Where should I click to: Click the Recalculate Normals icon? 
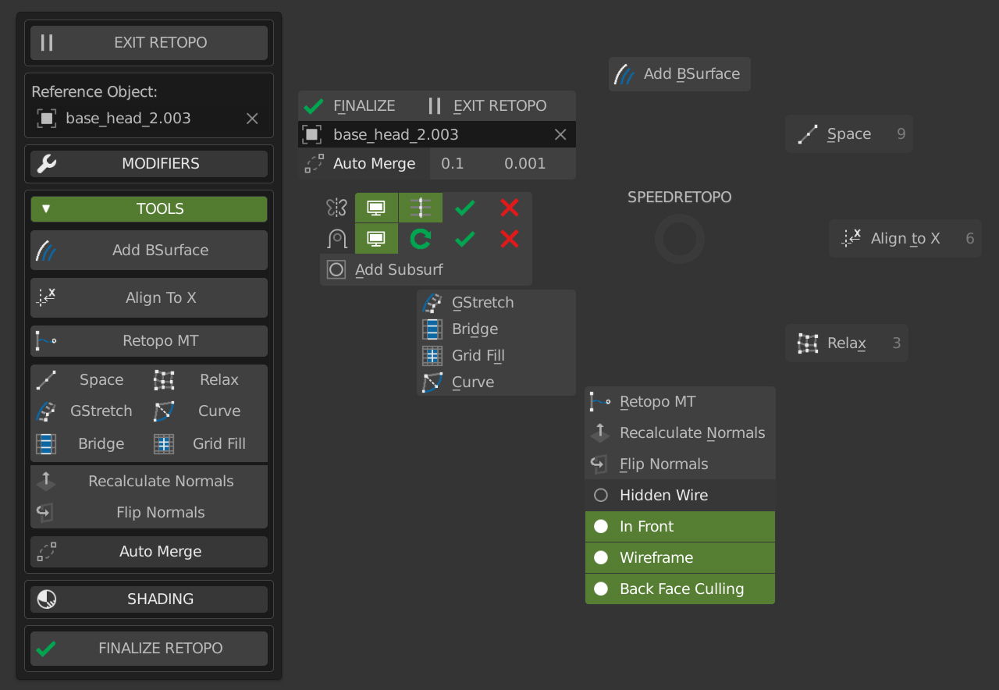point(44,481)
